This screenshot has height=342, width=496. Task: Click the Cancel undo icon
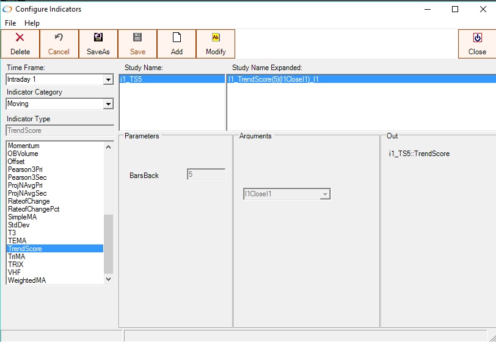pyautogui.click(x=59, y=38)
